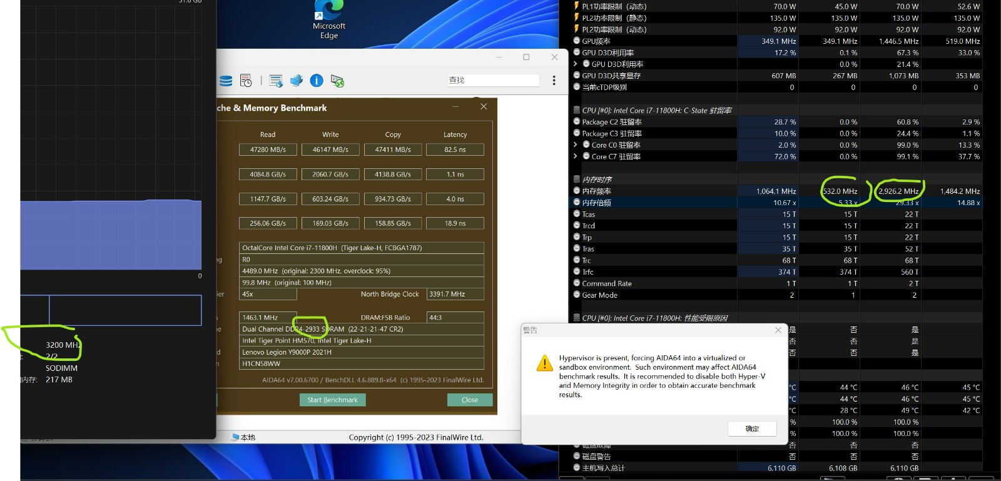Close the Cache & Memory Benchmark window
The image size is (1001, 481).
point(484,107)
